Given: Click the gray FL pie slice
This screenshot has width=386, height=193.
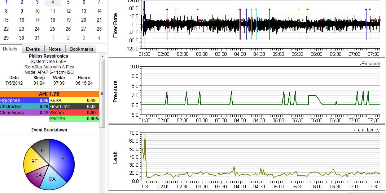Looking at the screenshot, I should pos(43,151).
